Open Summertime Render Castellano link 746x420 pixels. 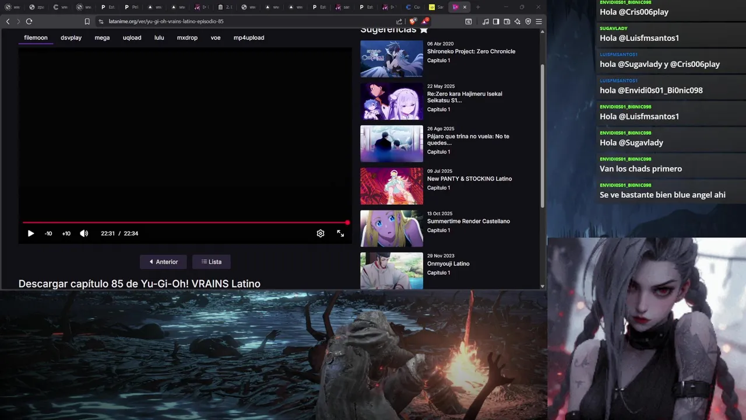click(468, 221)
